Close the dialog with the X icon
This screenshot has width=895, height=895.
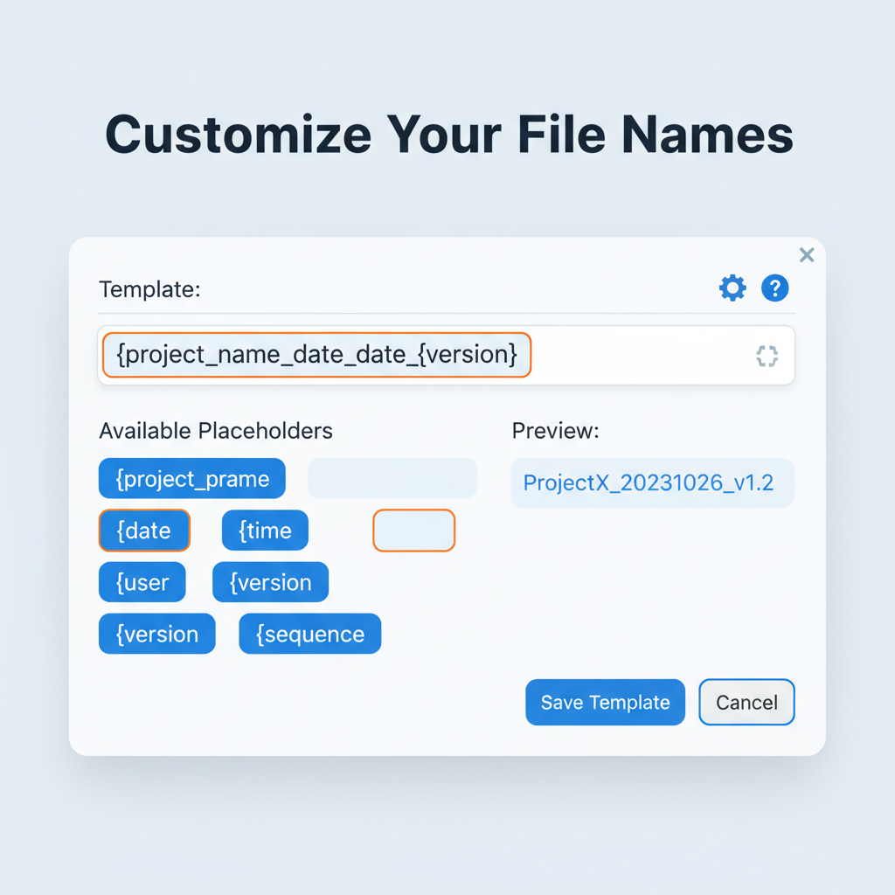pyautogui.click(x=807, y=254)
